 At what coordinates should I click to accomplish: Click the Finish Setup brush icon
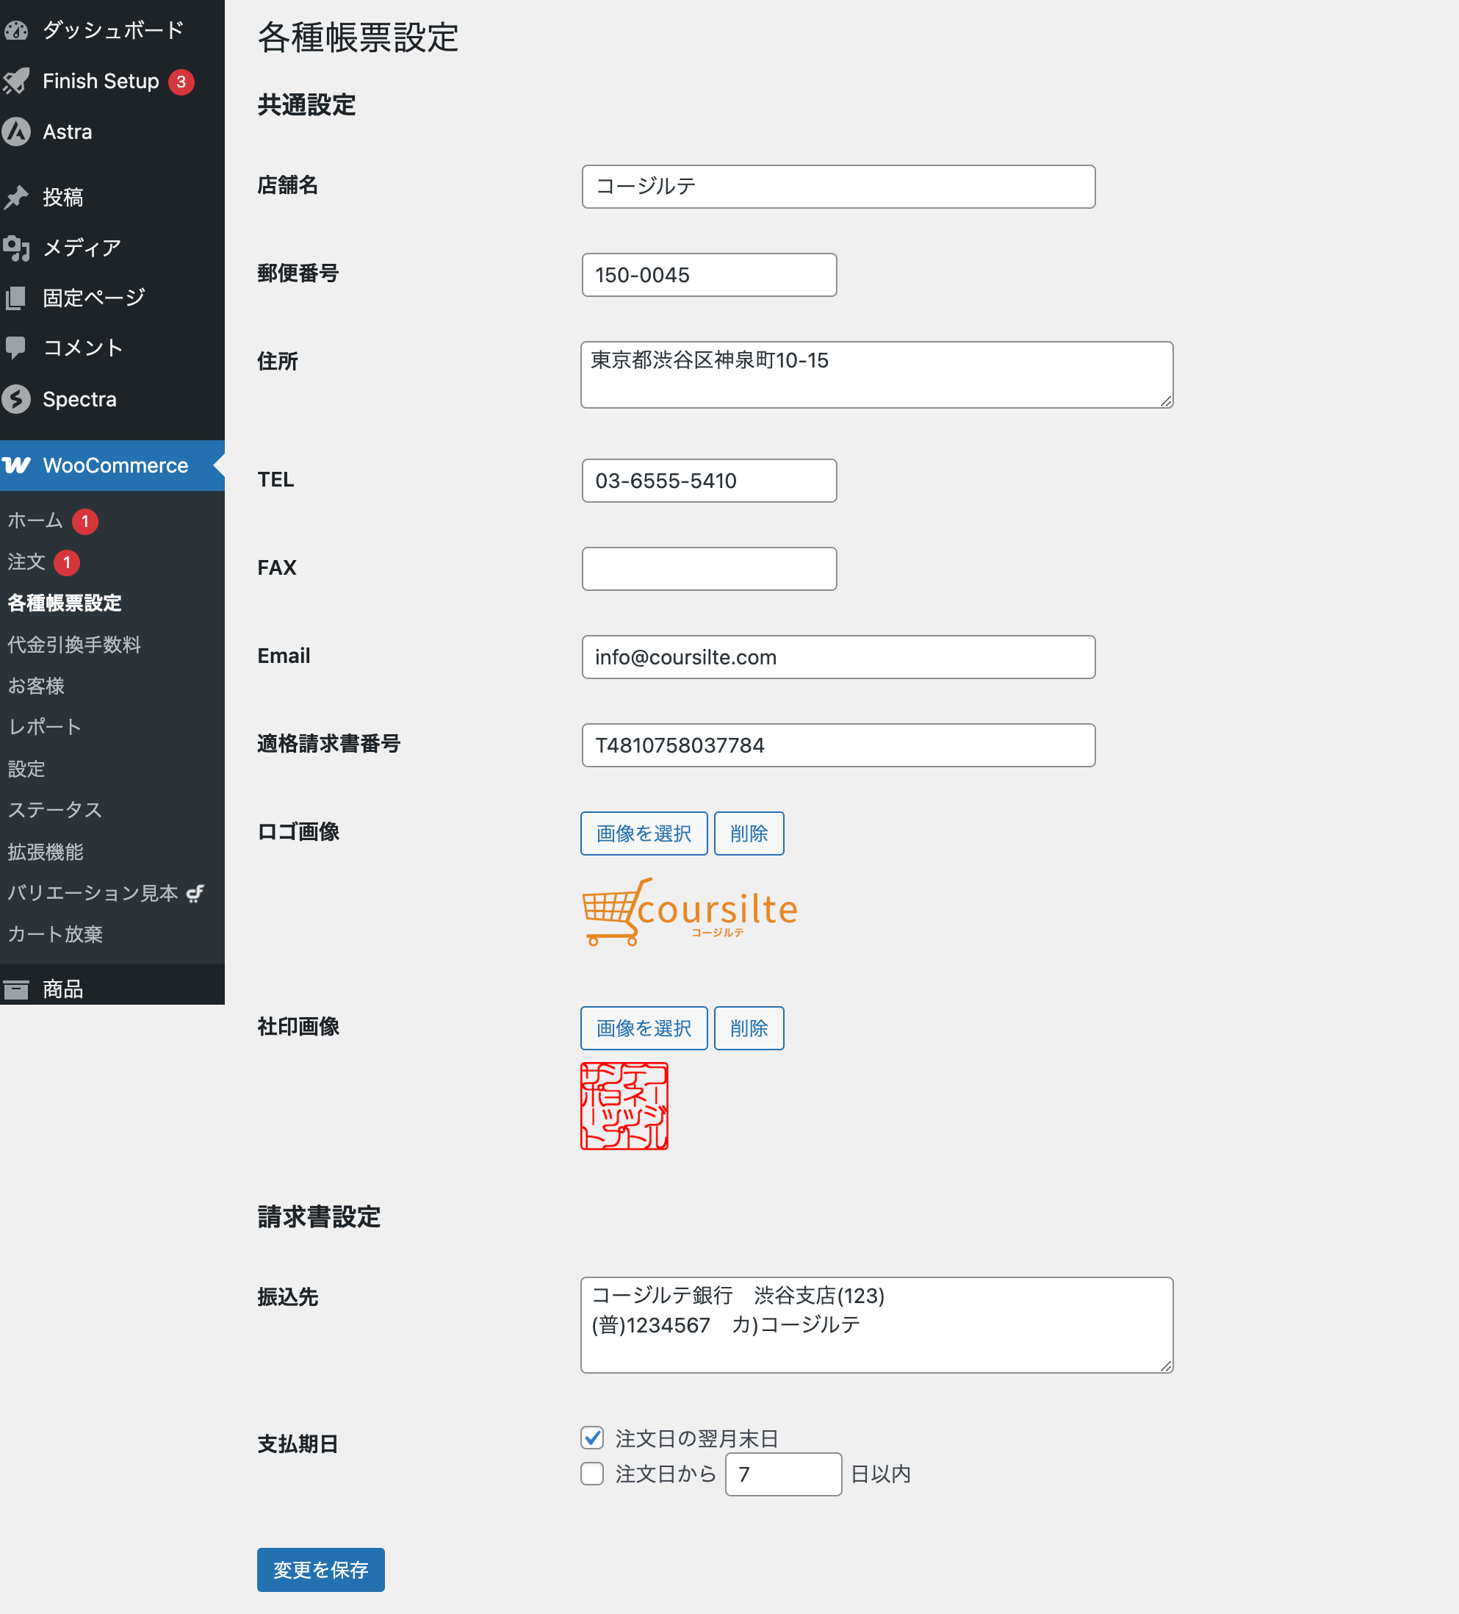coord(17,81)
